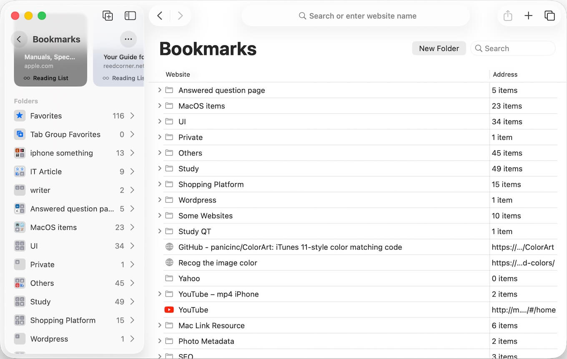Open Favorites folder in the sidebar
This screenshot has height=359, width=567.
[46, 116]
